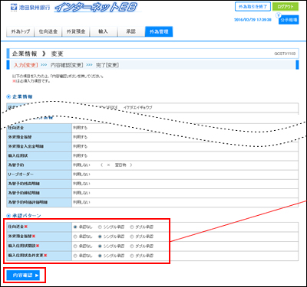This screenshot has height=287, width=307.
Task: Click the 外為取引を終了 button
Action: [253, 7]
